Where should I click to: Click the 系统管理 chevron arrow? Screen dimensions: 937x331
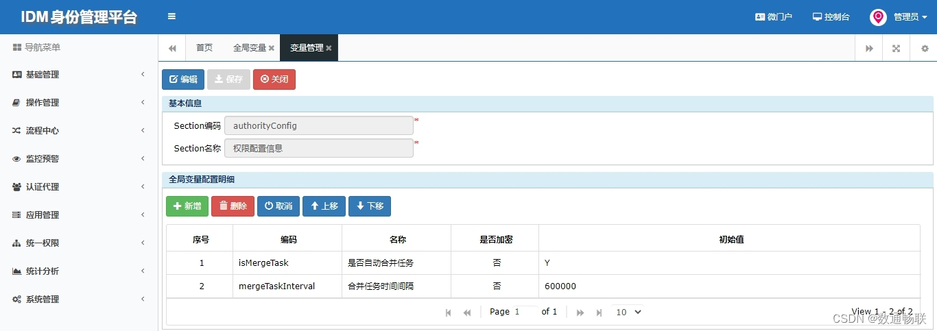[143, 299]
